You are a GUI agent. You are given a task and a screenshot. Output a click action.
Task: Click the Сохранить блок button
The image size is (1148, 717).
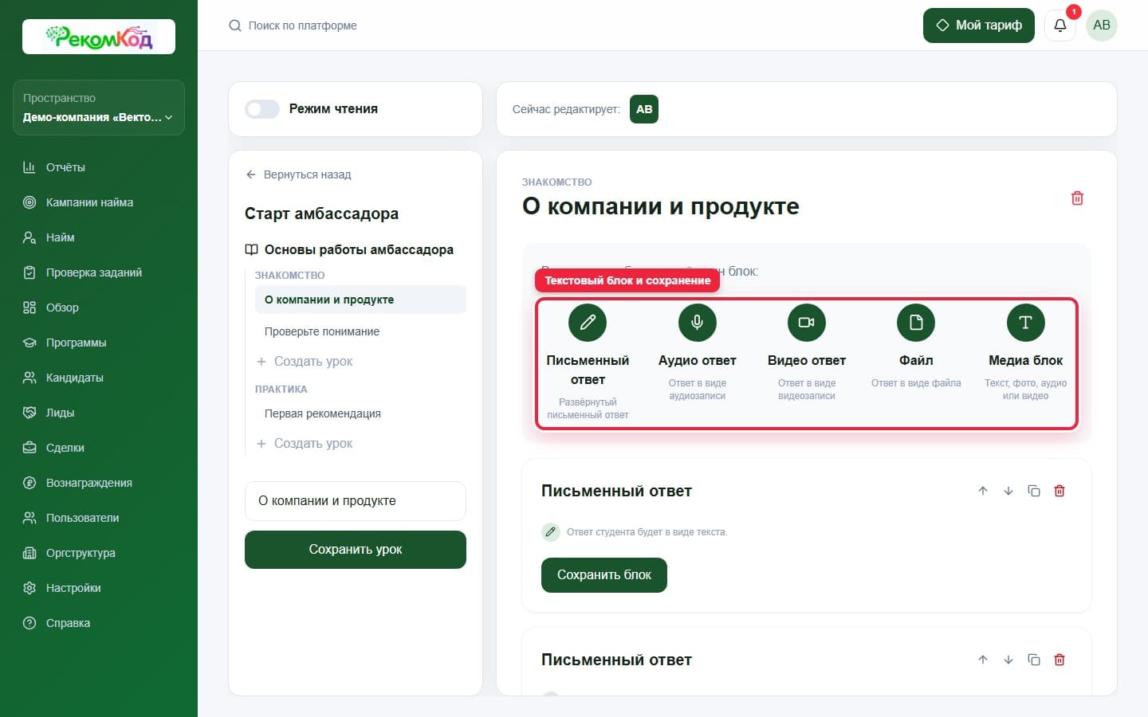[x=604, y=575]
